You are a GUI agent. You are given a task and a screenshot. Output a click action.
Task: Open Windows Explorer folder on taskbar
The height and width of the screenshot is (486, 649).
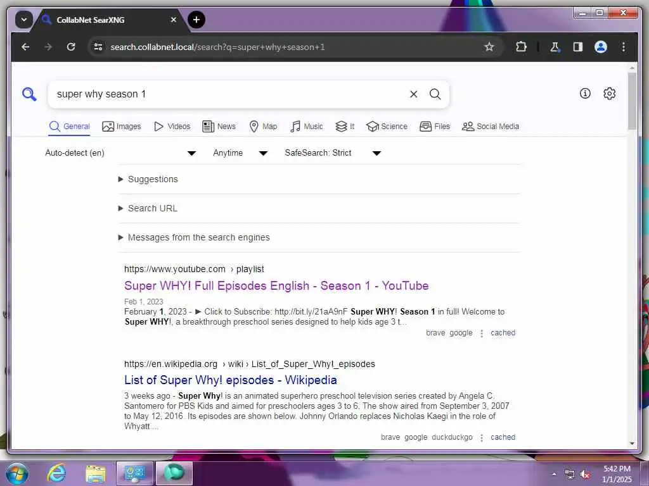pos(96,473)
